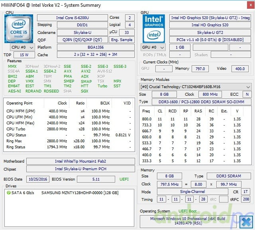Click the CPU Turbo row 2800.0 MHz
Image resolution: width=255 pixels, height=230 pixels.
pos(69,129)
